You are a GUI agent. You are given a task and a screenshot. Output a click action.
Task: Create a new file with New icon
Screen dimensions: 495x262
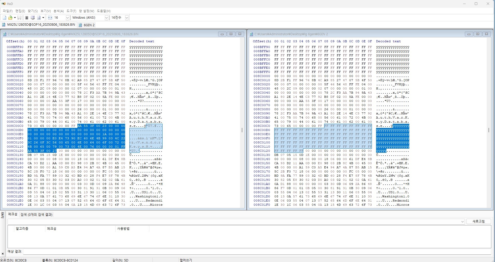4,18
